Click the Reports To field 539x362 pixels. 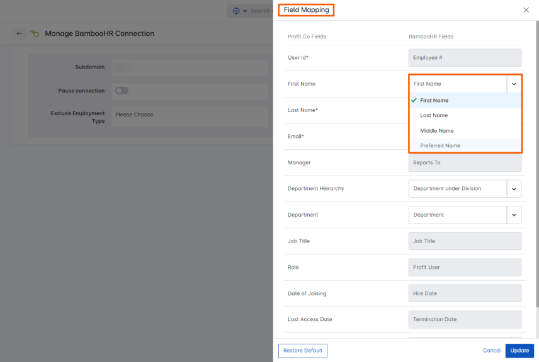[465, 162]
